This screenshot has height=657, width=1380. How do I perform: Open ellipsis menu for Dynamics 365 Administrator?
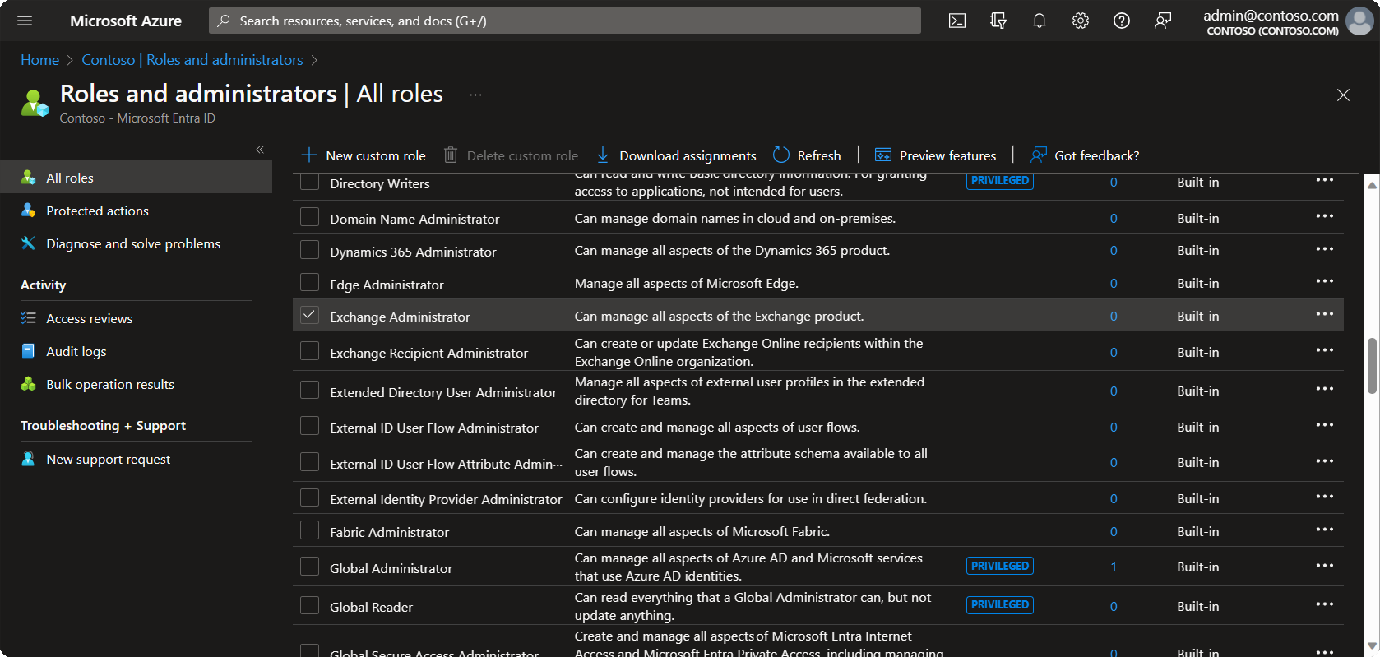tap(1324, 249)
